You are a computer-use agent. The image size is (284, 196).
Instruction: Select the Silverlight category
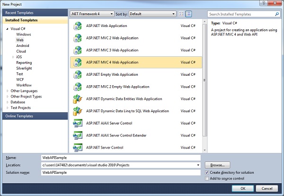[x=24, y=68]
